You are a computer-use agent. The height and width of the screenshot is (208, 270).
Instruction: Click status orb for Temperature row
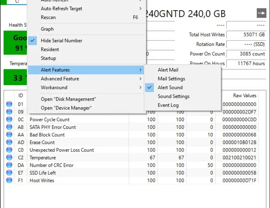[9, 157]
